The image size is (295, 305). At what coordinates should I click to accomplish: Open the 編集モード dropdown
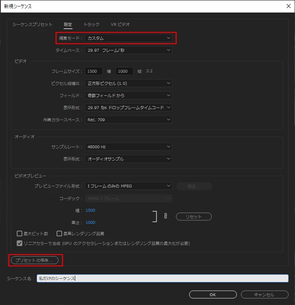(x=129, y=38)
